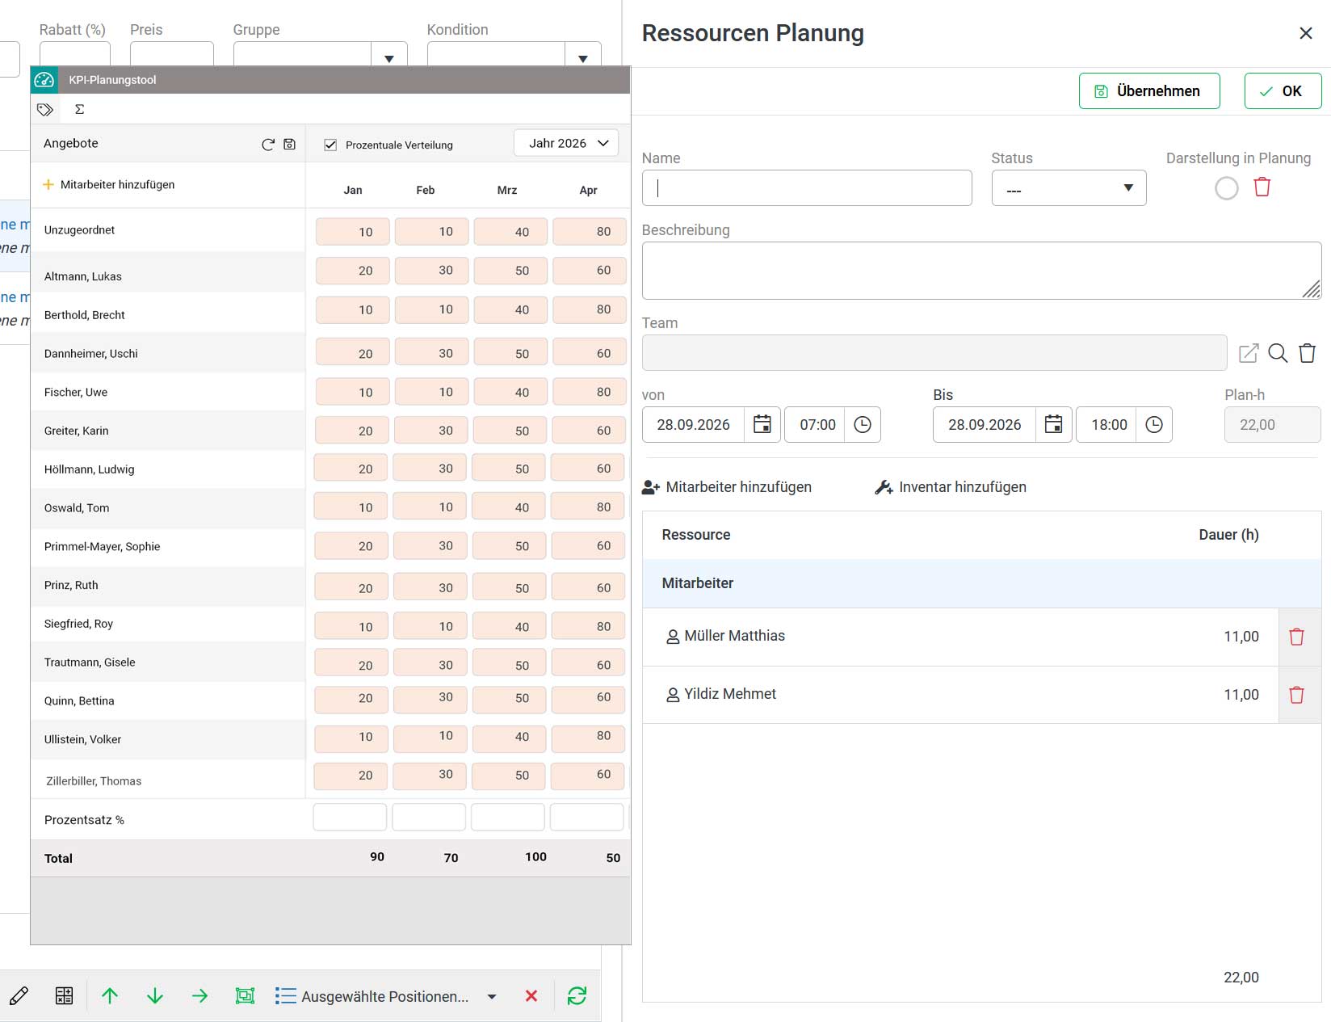
Task: Click into the Beschreibung text area
Action: coord(981,271)
